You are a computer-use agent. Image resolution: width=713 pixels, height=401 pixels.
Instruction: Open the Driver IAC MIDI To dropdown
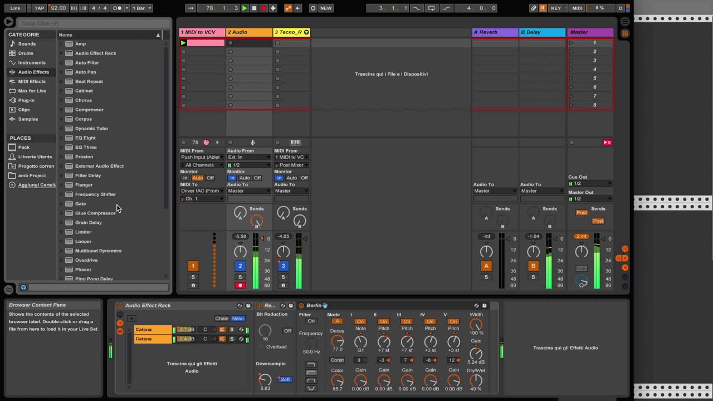(202, 190)
